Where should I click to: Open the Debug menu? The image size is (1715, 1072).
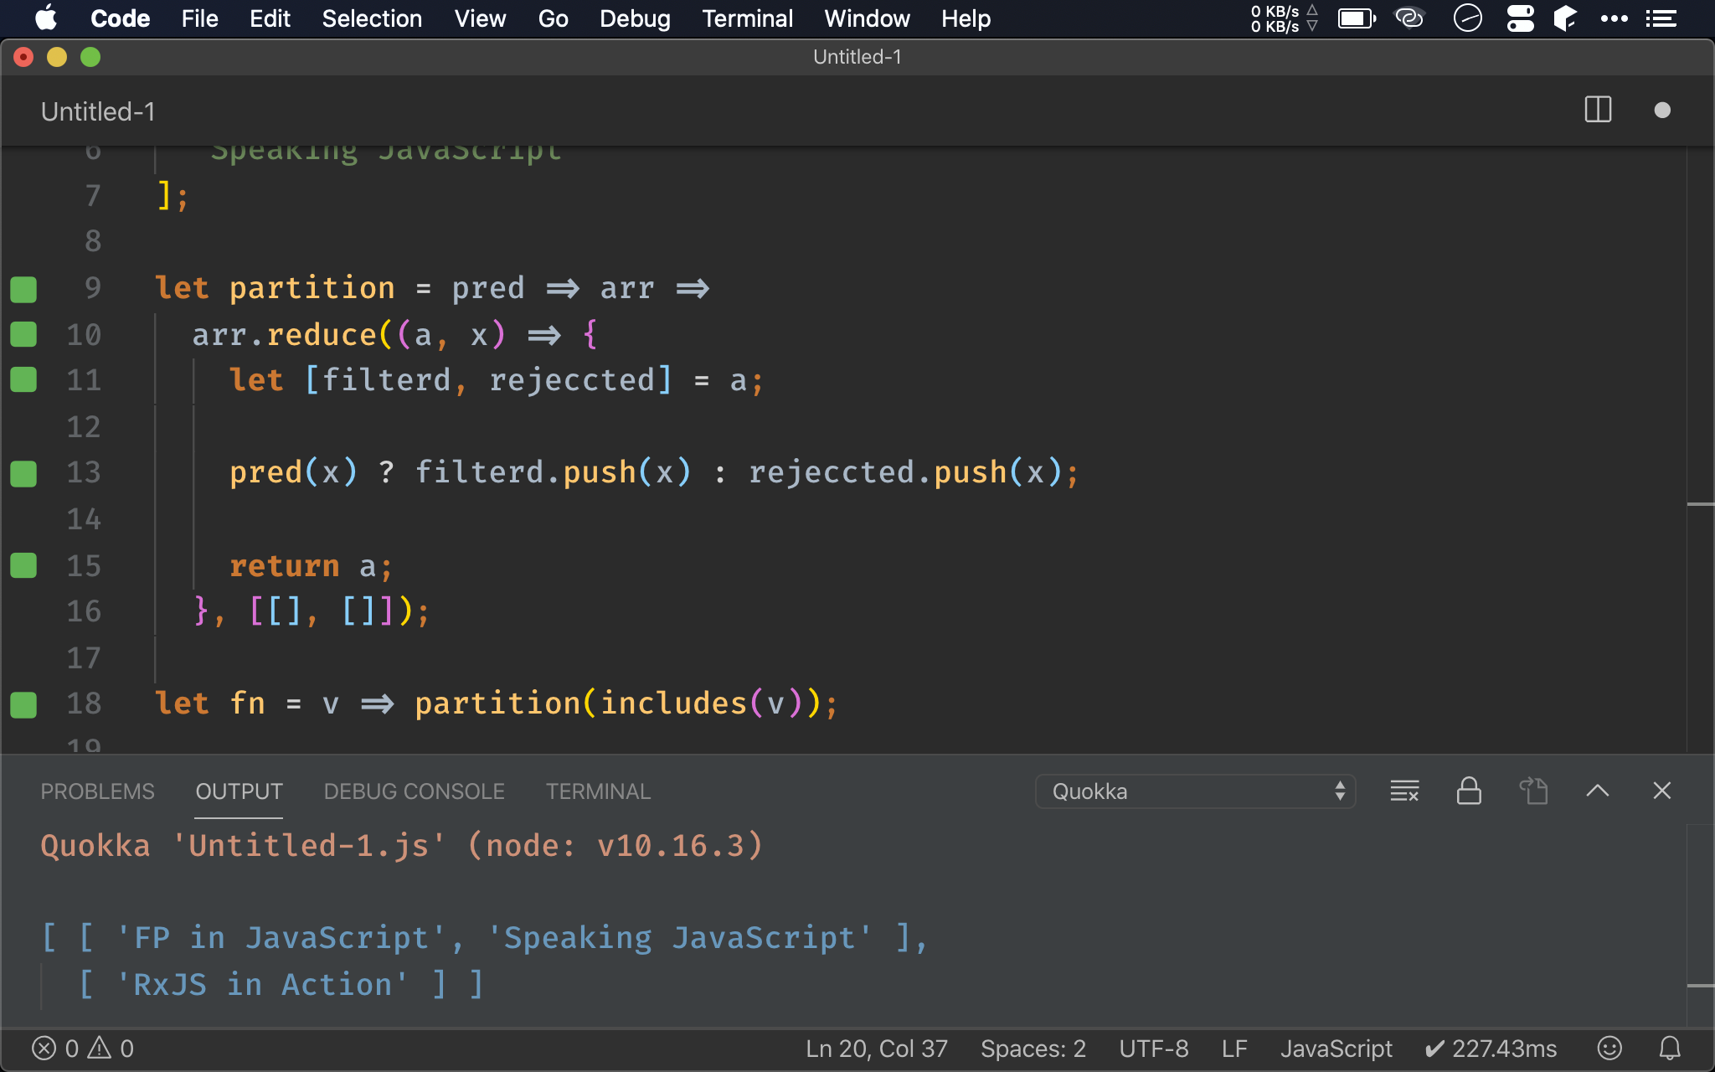tap(635, 18)
